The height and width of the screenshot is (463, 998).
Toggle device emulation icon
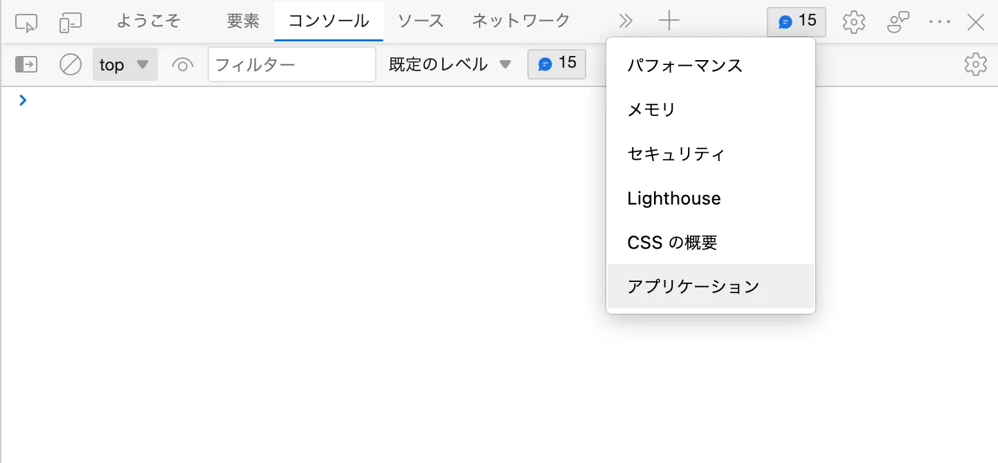tap(71, 22)
